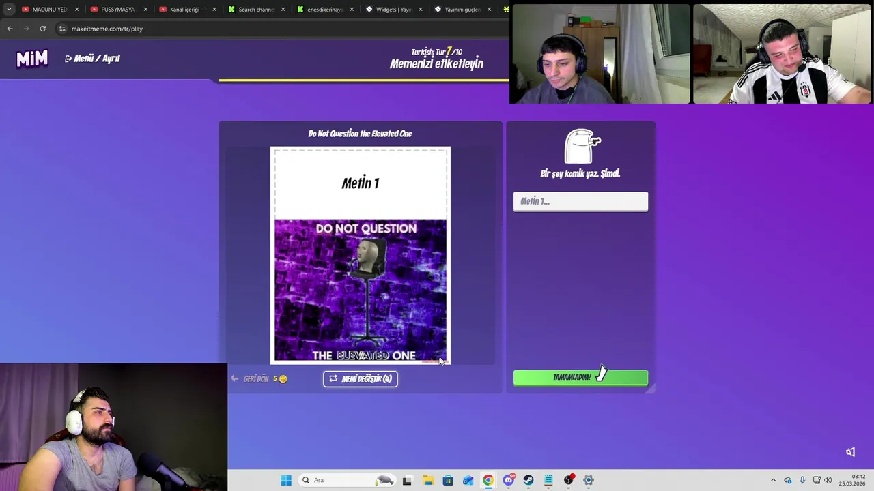Expand the hidden system tray icons chevron

[x=773, y=480]
